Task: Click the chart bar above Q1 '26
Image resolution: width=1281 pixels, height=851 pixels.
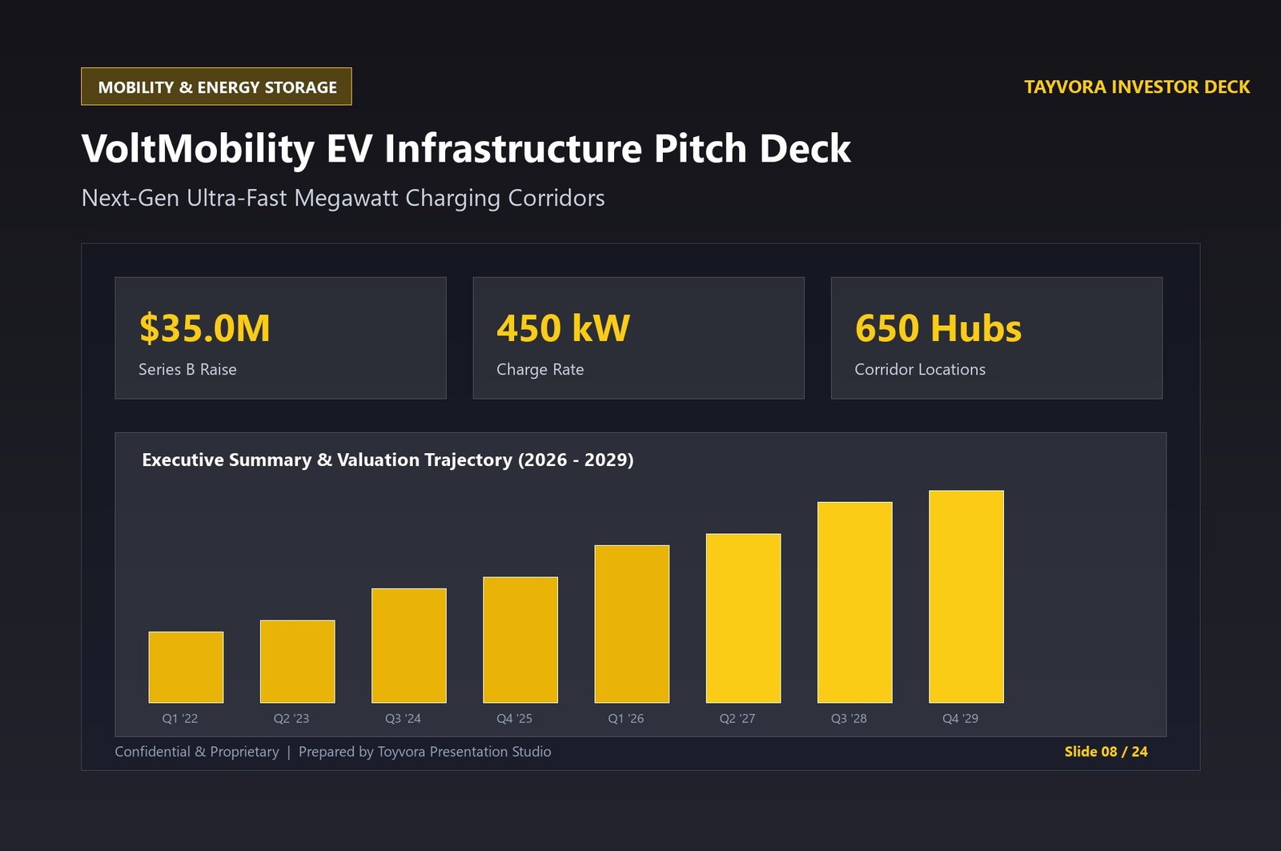Action: pyautogui.click(x=632, y=624)
